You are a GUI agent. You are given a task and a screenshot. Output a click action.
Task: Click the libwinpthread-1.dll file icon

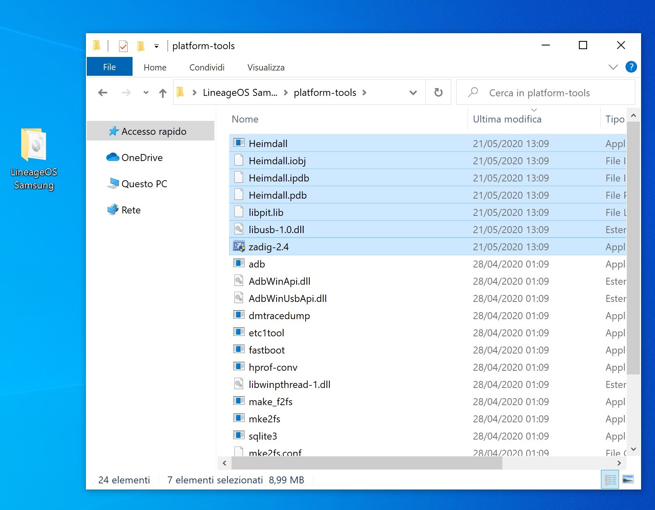pos(239,384)
